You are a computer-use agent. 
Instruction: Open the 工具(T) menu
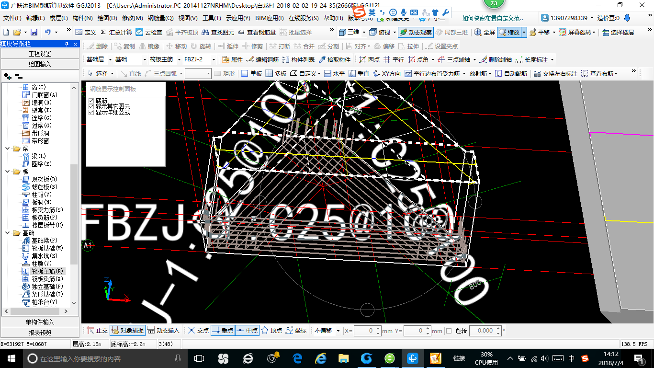click(212, 18)
